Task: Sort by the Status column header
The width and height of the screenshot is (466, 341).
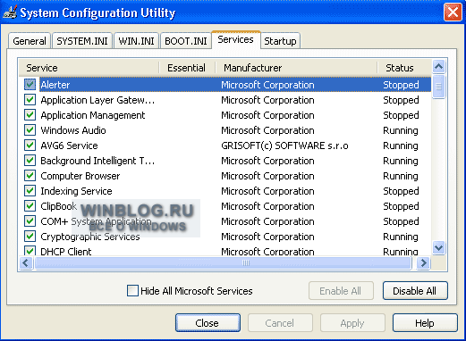Action: point(404,68)
